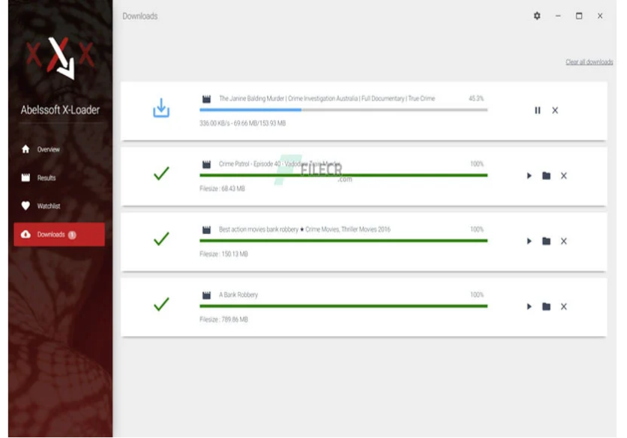Click 'Filesize : 789.86 MB' text

click(223, 319)
